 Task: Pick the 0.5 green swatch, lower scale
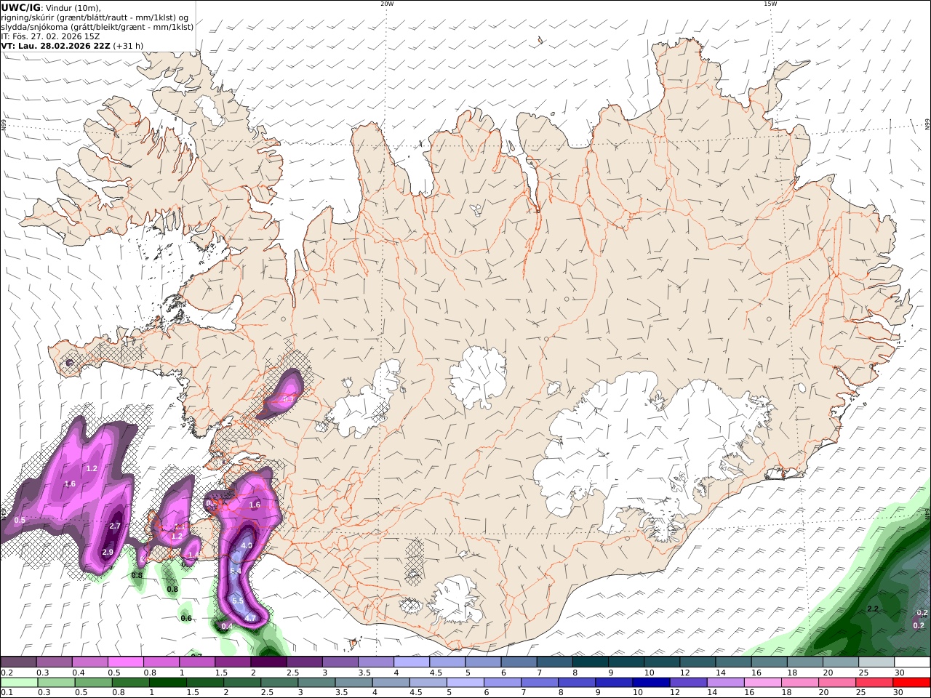(x=94, y=683)
